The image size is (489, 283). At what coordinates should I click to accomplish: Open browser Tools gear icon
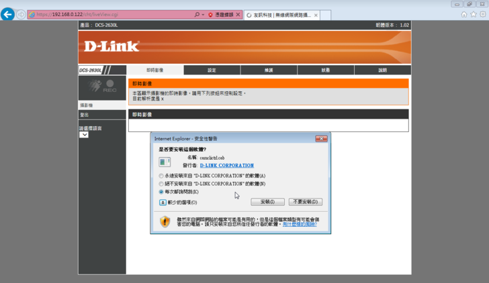[483, 14]
